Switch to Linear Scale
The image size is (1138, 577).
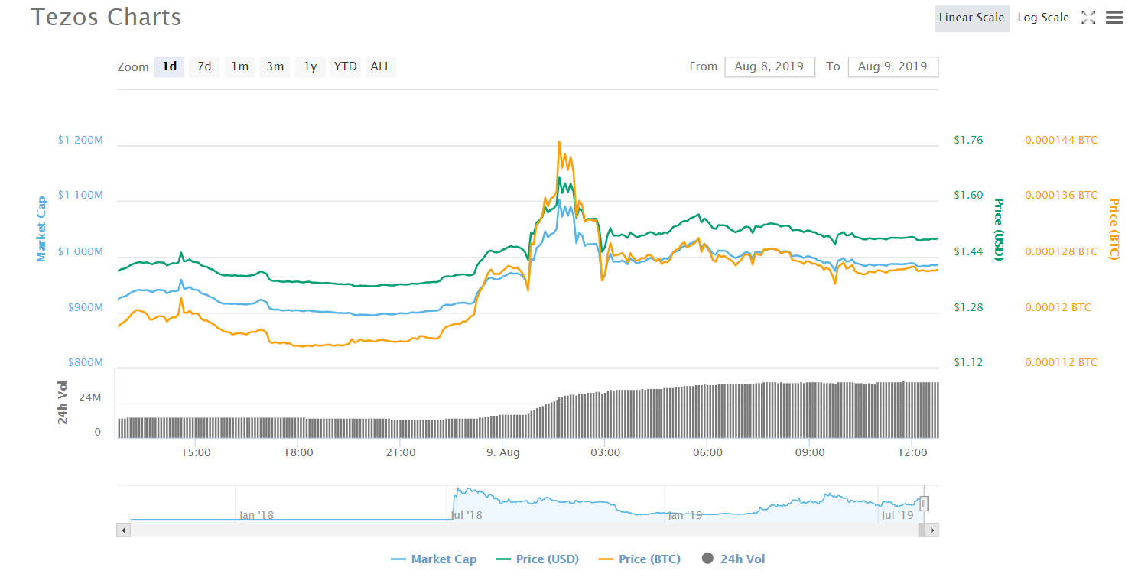tap(971, 18)
